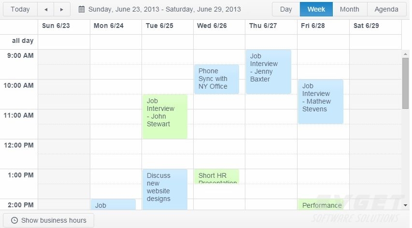Select the Week view tab
This screenshot has height=228, width=412.
316,10
